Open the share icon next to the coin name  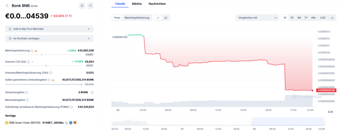pyautogui.click(x=90, y=6)
